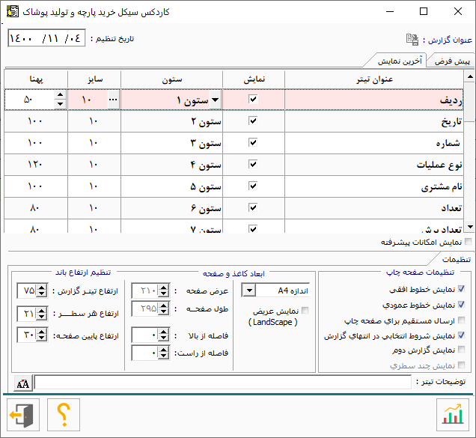Increase ارتفاع تیتر گزارش spinner
The height and width of the screenshot is (438, 476).
[42, 288]
